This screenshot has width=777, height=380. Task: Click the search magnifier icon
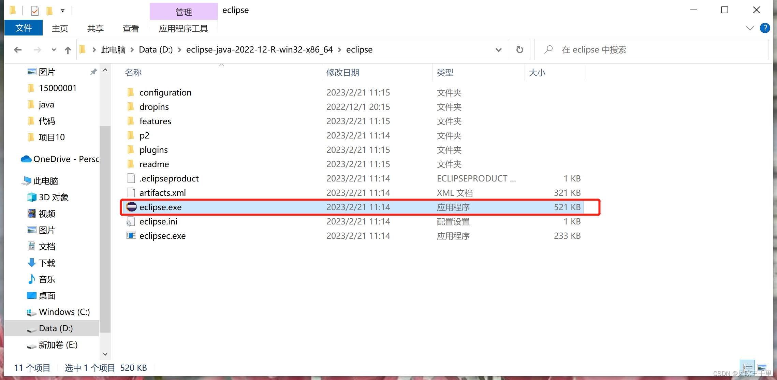tap(548, 49)
